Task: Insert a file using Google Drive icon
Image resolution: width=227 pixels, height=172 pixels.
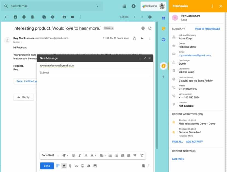Action: [89, 166]
